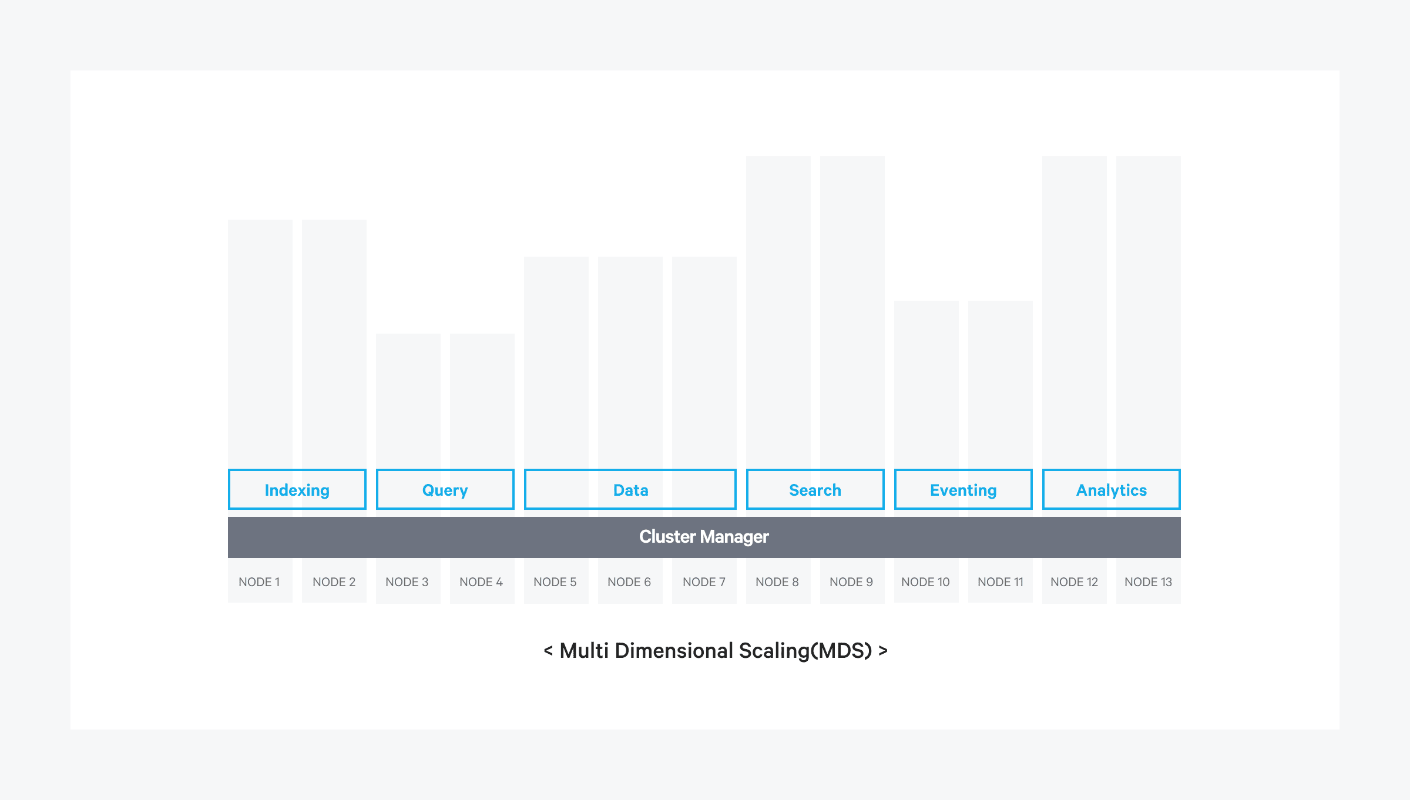This screenshot has width=1410, height=800.
Task: Click the NODE 1 label
Action: (259, 582)
